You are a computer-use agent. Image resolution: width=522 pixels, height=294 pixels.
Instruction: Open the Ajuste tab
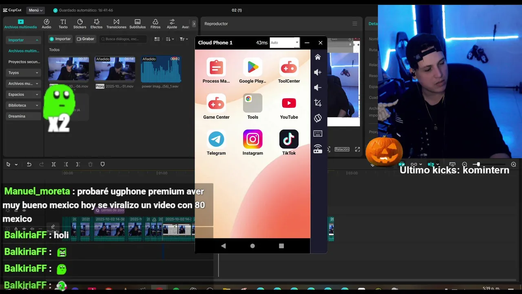click(172, 24)
